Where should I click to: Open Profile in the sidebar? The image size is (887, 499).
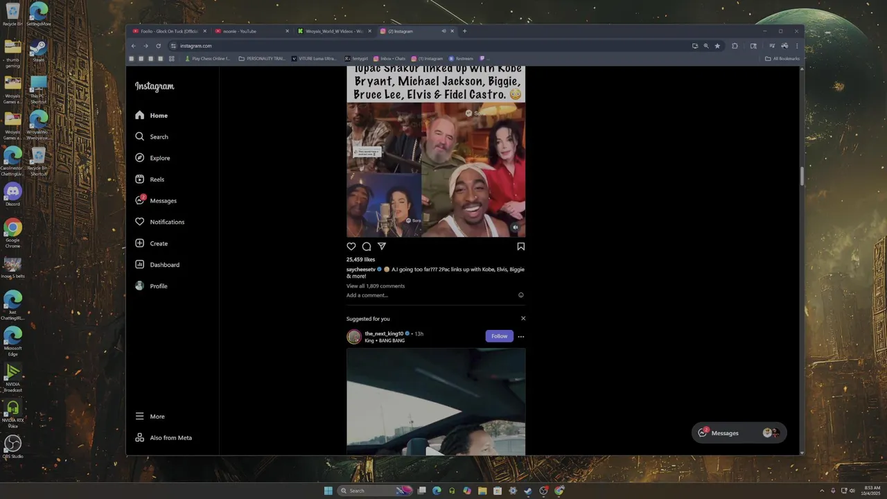(151, 286)
